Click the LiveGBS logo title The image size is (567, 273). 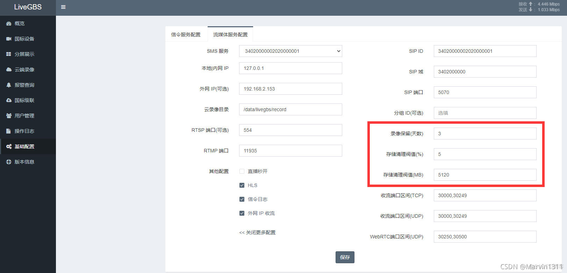[x=28, y=7]
